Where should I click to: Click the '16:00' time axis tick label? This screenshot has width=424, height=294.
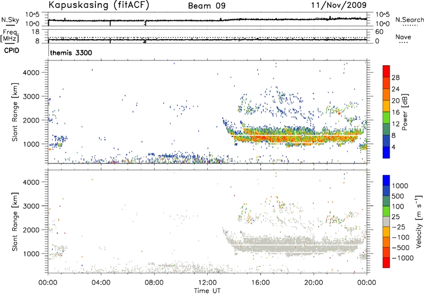(x=260, y=283)
